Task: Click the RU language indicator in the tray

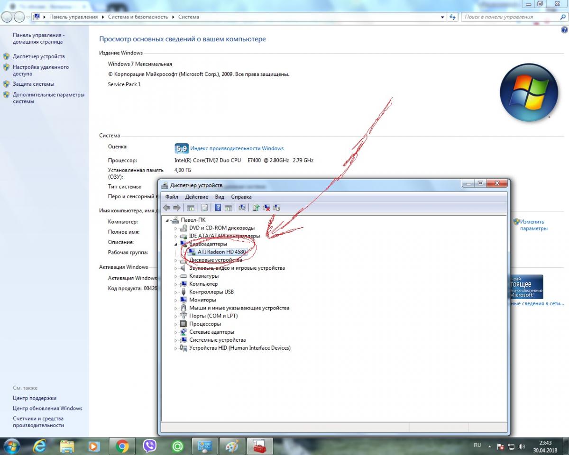Action: [x=477, y=446]
